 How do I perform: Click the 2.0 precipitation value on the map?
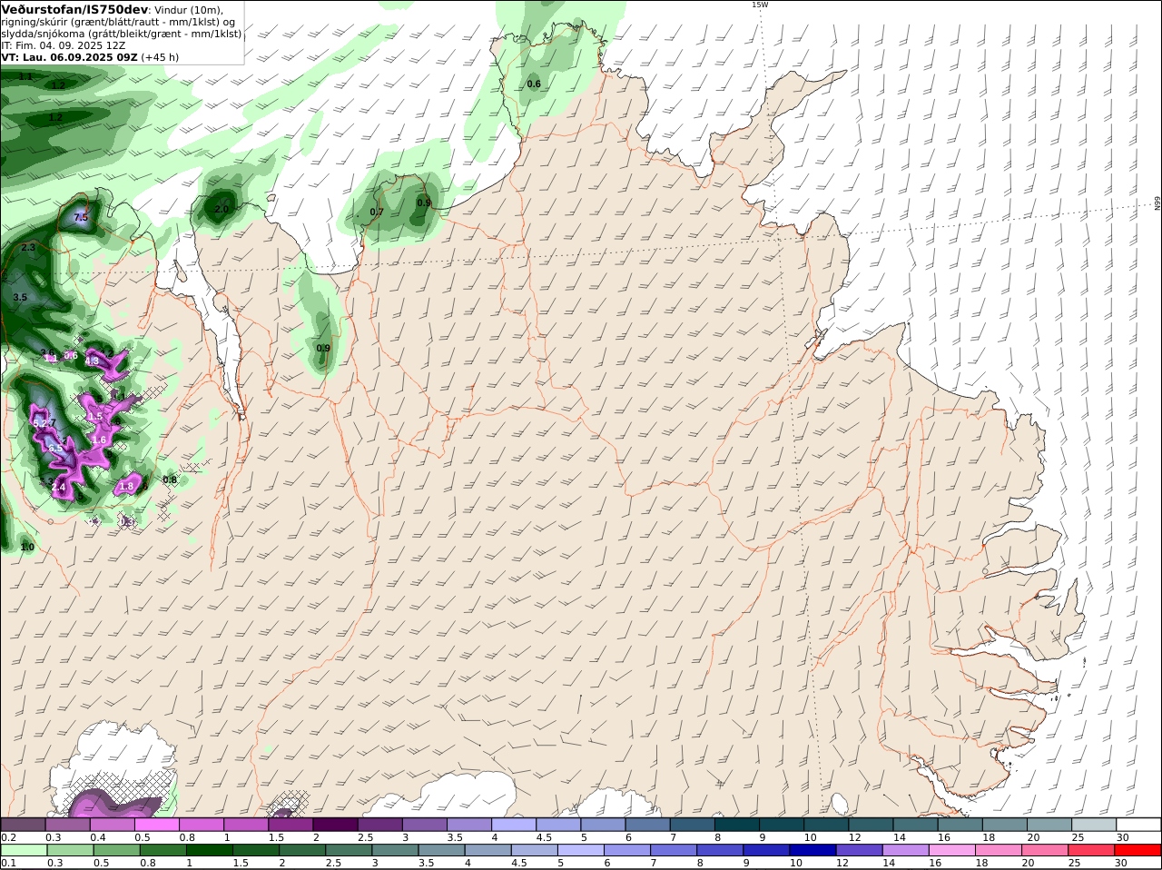pos(222,209)
